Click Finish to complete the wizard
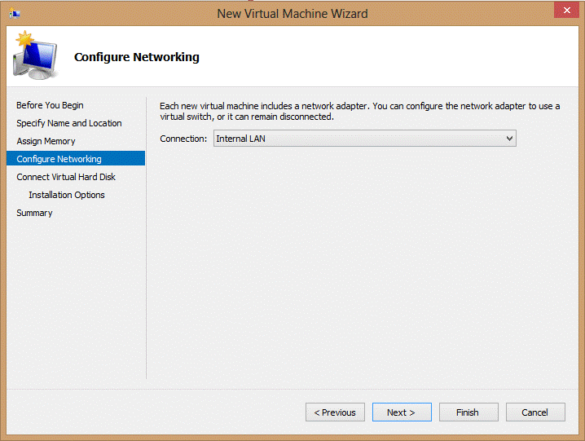 tap(468, 412)
